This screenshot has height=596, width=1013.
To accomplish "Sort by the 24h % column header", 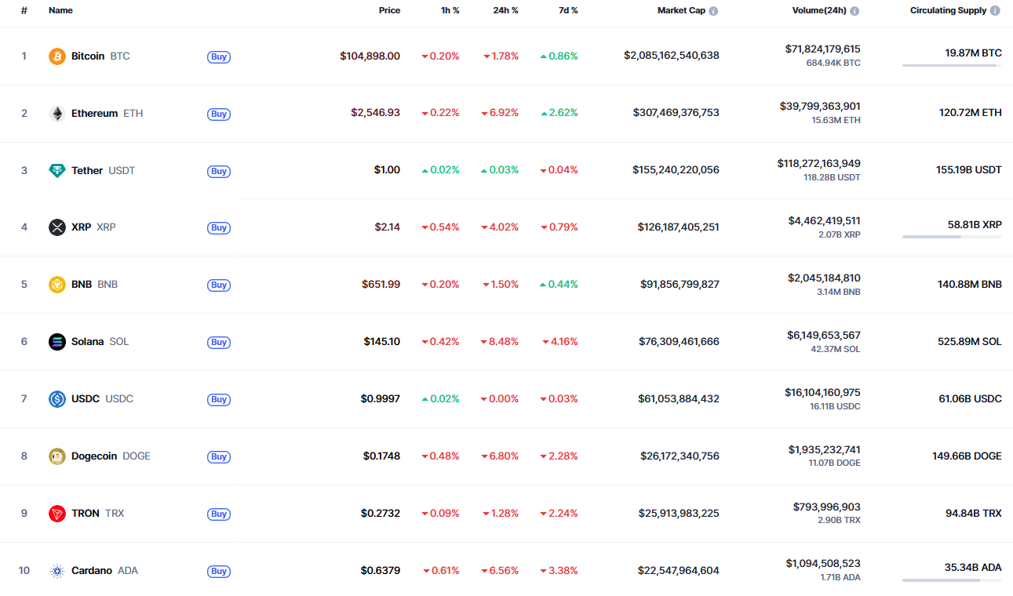I will coord(505,11).
